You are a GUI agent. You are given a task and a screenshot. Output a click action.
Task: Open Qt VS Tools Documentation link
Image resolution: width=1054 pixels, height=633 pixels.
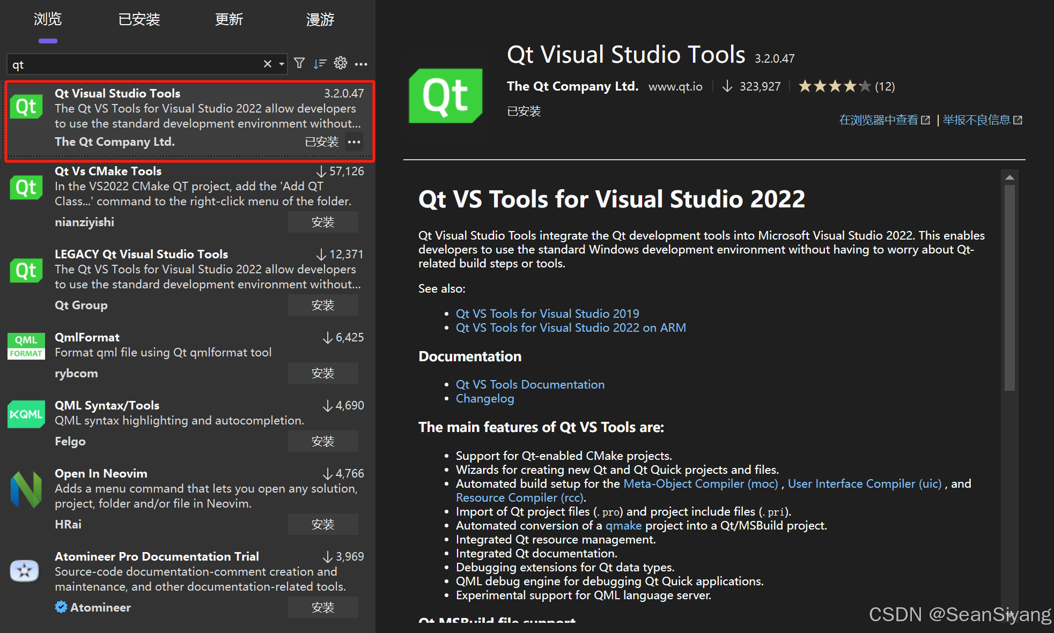[x=529, y=384]
